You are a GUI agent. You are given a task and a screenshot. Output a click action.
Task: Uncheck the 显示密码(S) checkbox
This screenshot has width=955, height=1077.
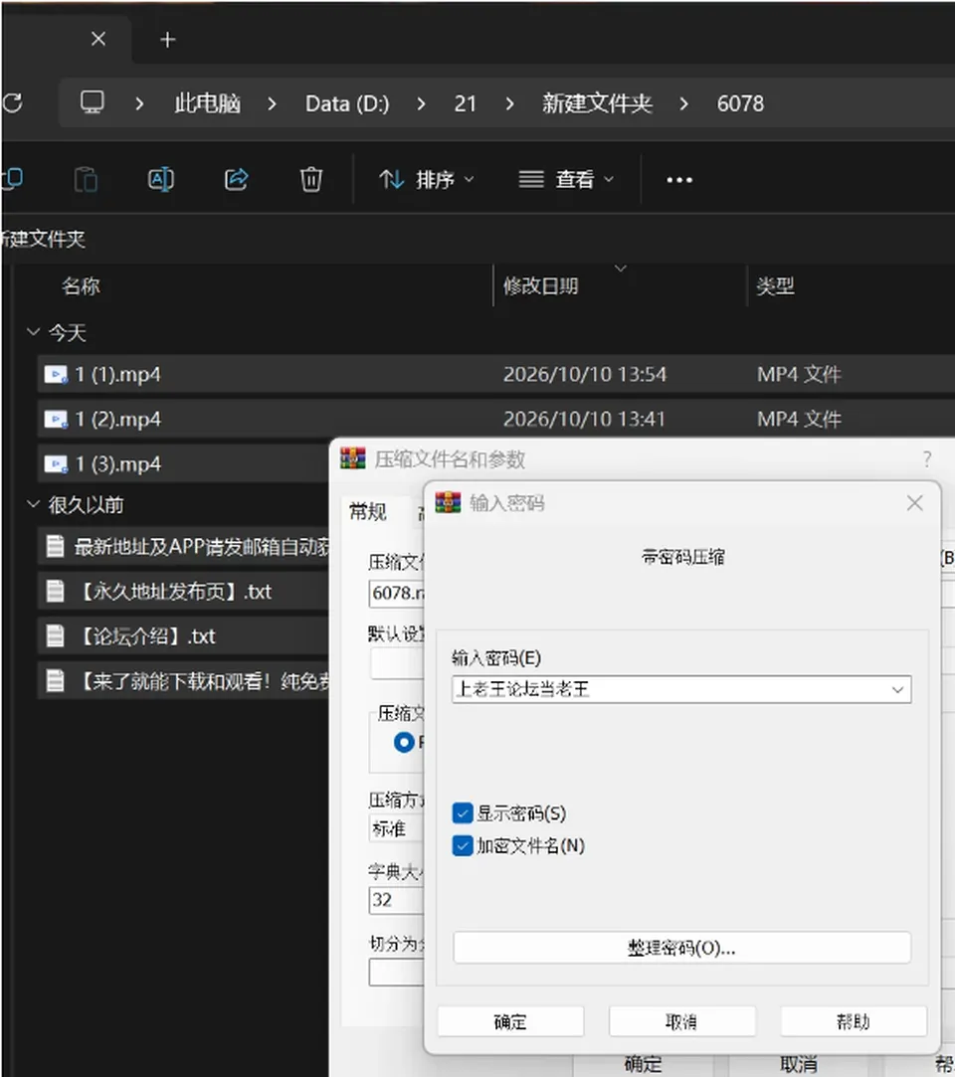click(x=463, y=813)
